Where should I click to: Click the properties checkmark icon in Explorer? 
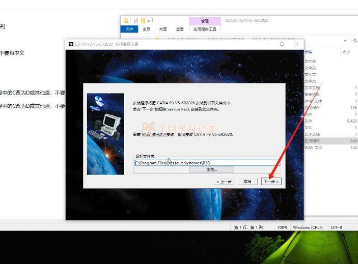pyautogui.click(x=136, y=20)
